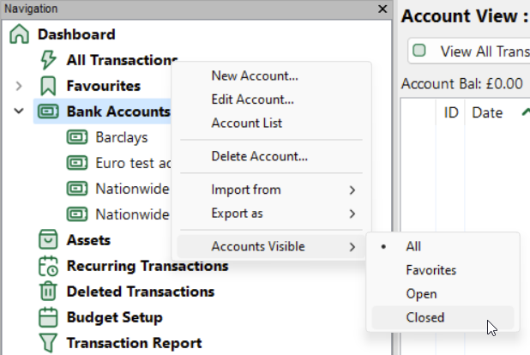Viewport: 530px width, 355px height.
Task: Click the Deleted Transactions trash icon
Action: (x=48, y=291)
